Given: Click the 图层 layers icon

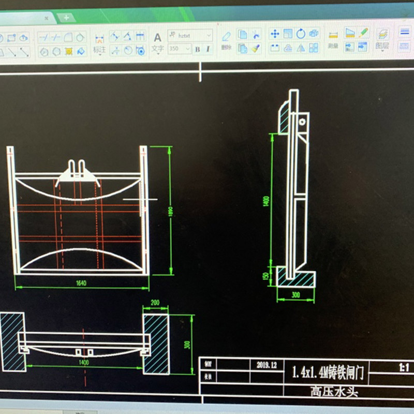Looking at the screenshot, I should [x=383, y=34].
